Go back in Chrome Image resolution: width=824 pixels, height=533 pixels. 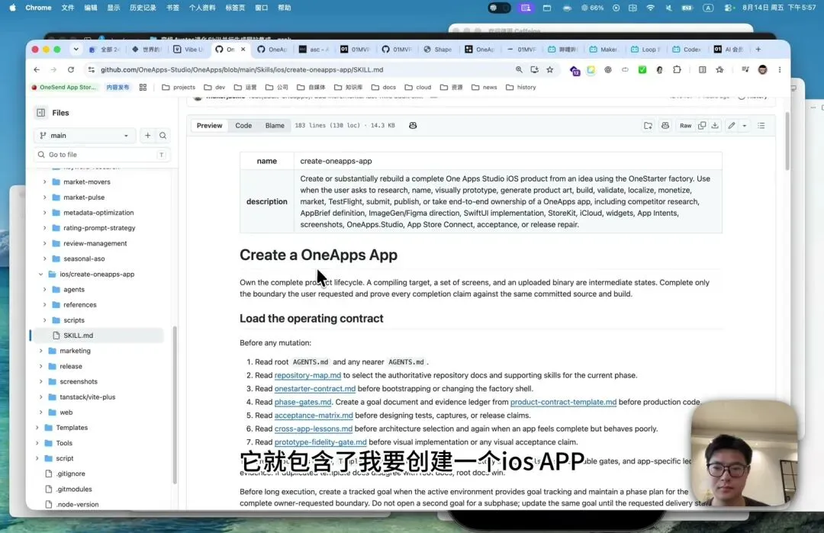click(37, 69)
